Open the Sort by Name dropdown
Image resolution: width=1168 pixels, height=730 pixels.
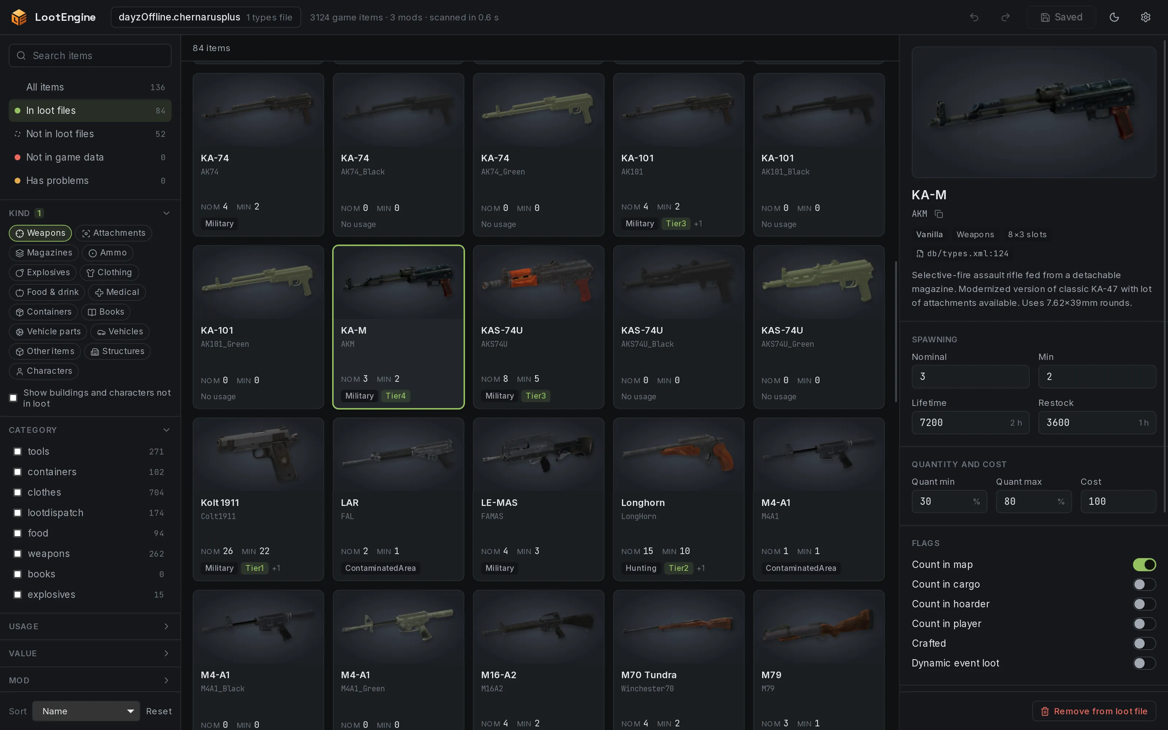coord(87,712)
